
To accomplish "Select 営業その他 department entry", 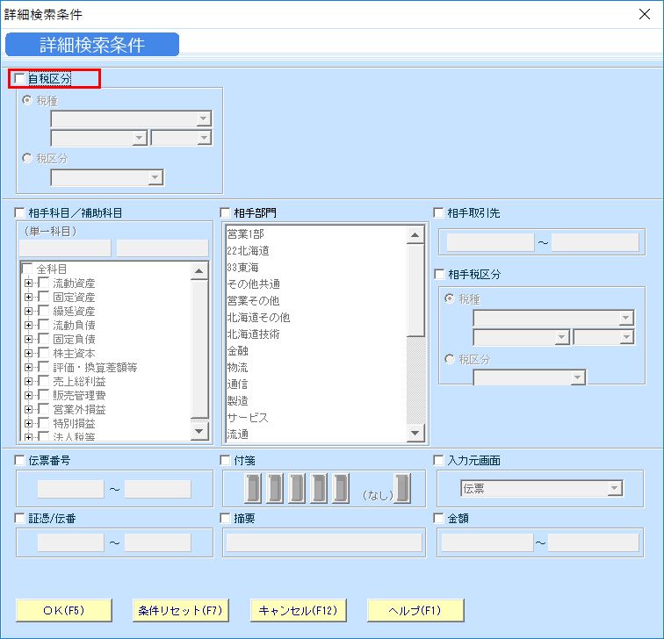I will point(316,300).
